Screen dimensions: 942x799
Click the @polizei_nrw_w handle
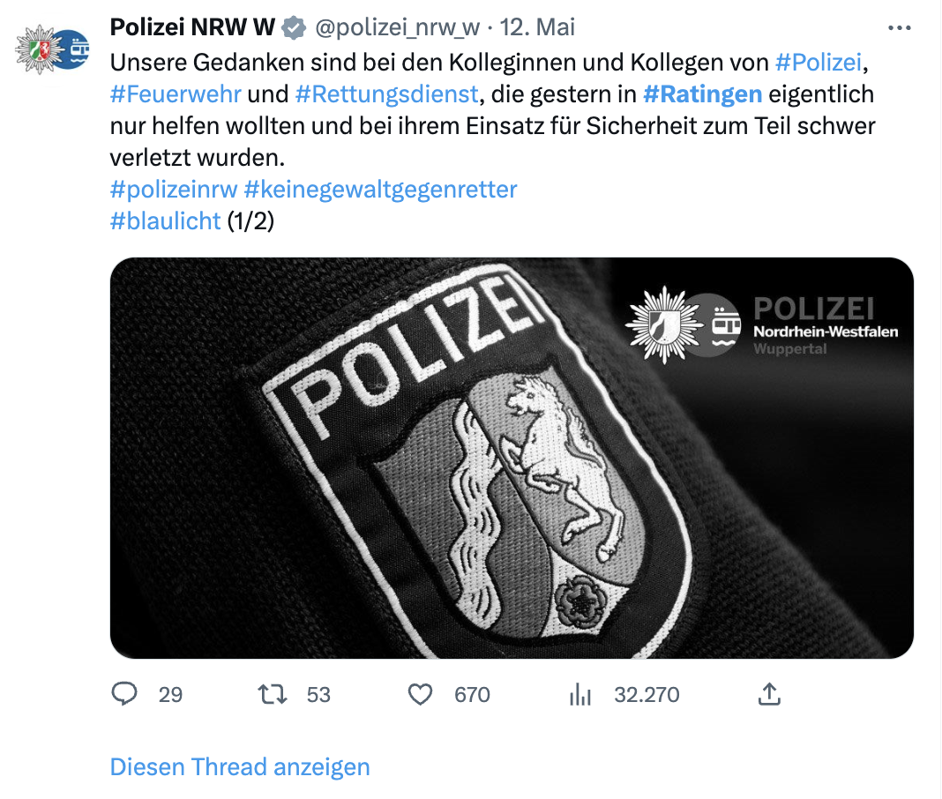[x=397, y=28]
